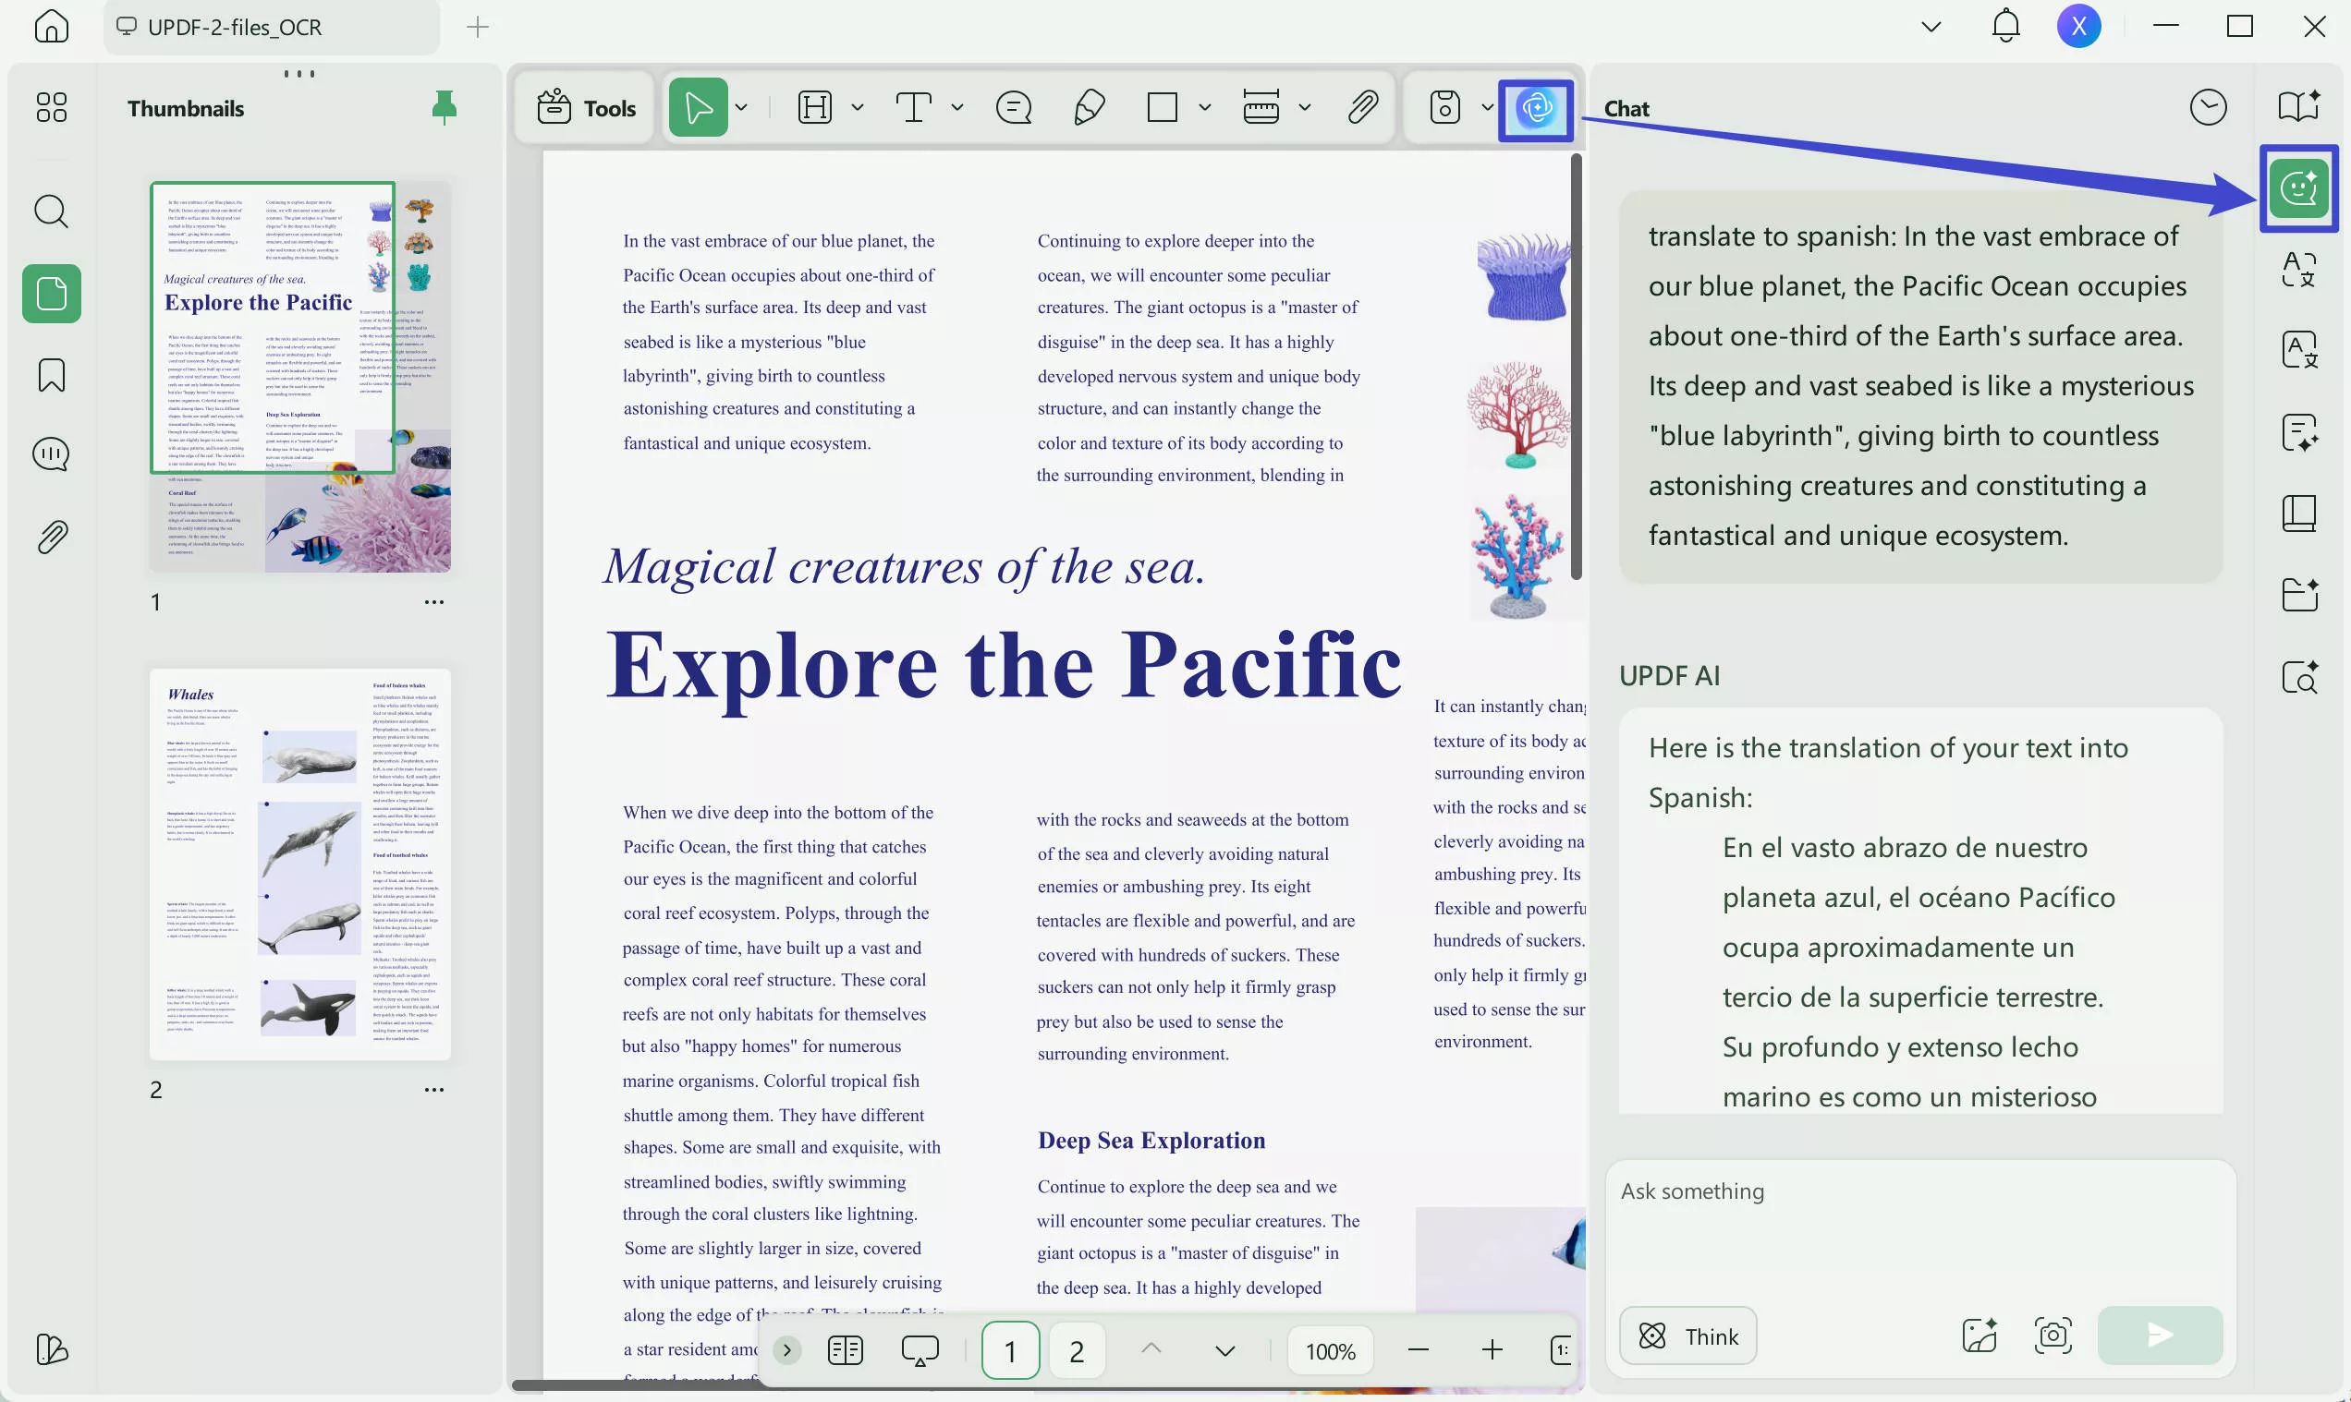Viewport: 2351px width, 1402px height.
Task: Expand the selection tool dropdown
Action: [x=741, y=108]
